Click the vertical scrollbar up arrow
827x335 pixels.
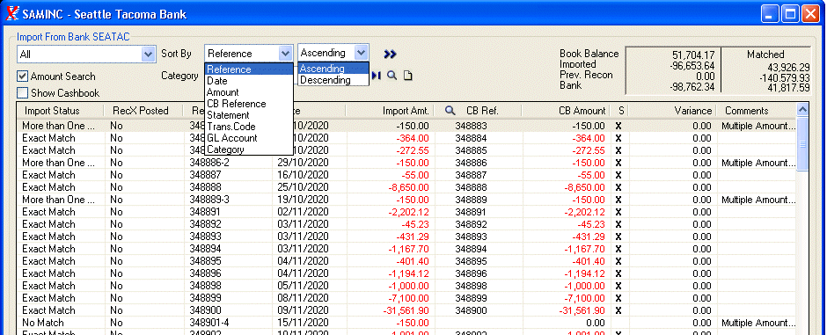802,110
